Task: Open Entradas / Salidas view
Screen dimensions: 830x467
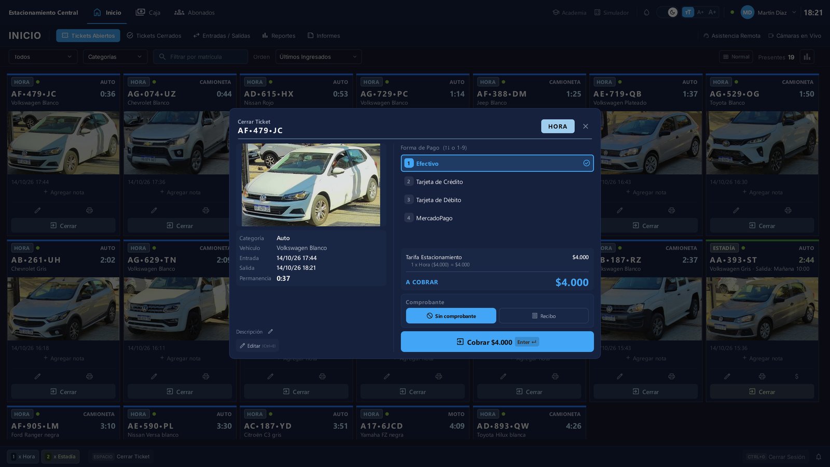Action: pyautogui.click(x=222, y=36)
